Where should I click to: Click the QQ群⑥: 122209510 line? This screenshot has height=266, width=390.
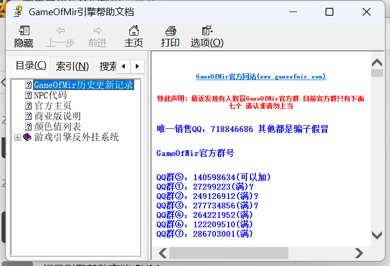point(204,225)
